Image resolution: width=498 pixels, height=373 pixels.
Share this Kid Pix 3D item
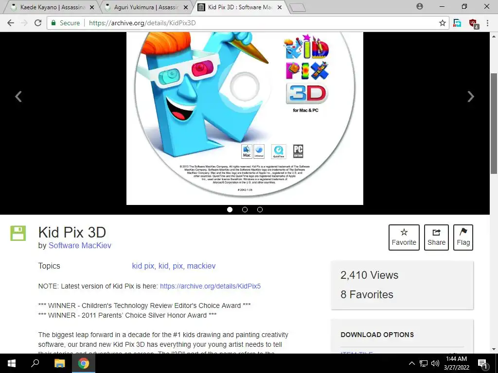(436, 237)
